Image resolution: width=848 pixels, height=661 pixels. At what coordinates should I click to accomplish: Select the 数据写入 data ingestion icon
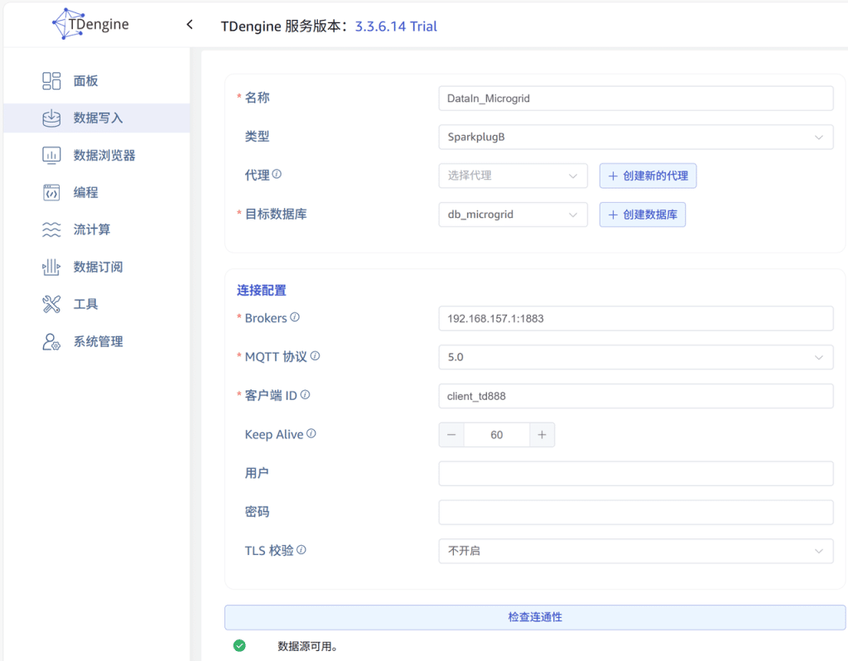pyautogui.click(x=51, y=118)
